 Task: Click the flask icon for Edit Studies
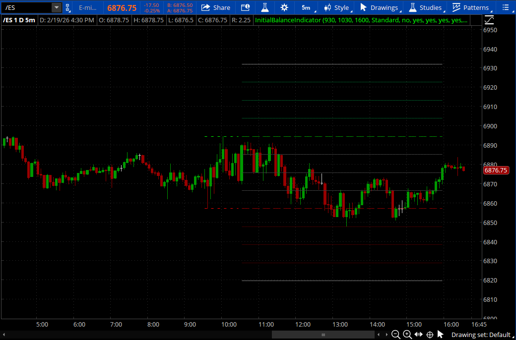click(x=264, y=7)
